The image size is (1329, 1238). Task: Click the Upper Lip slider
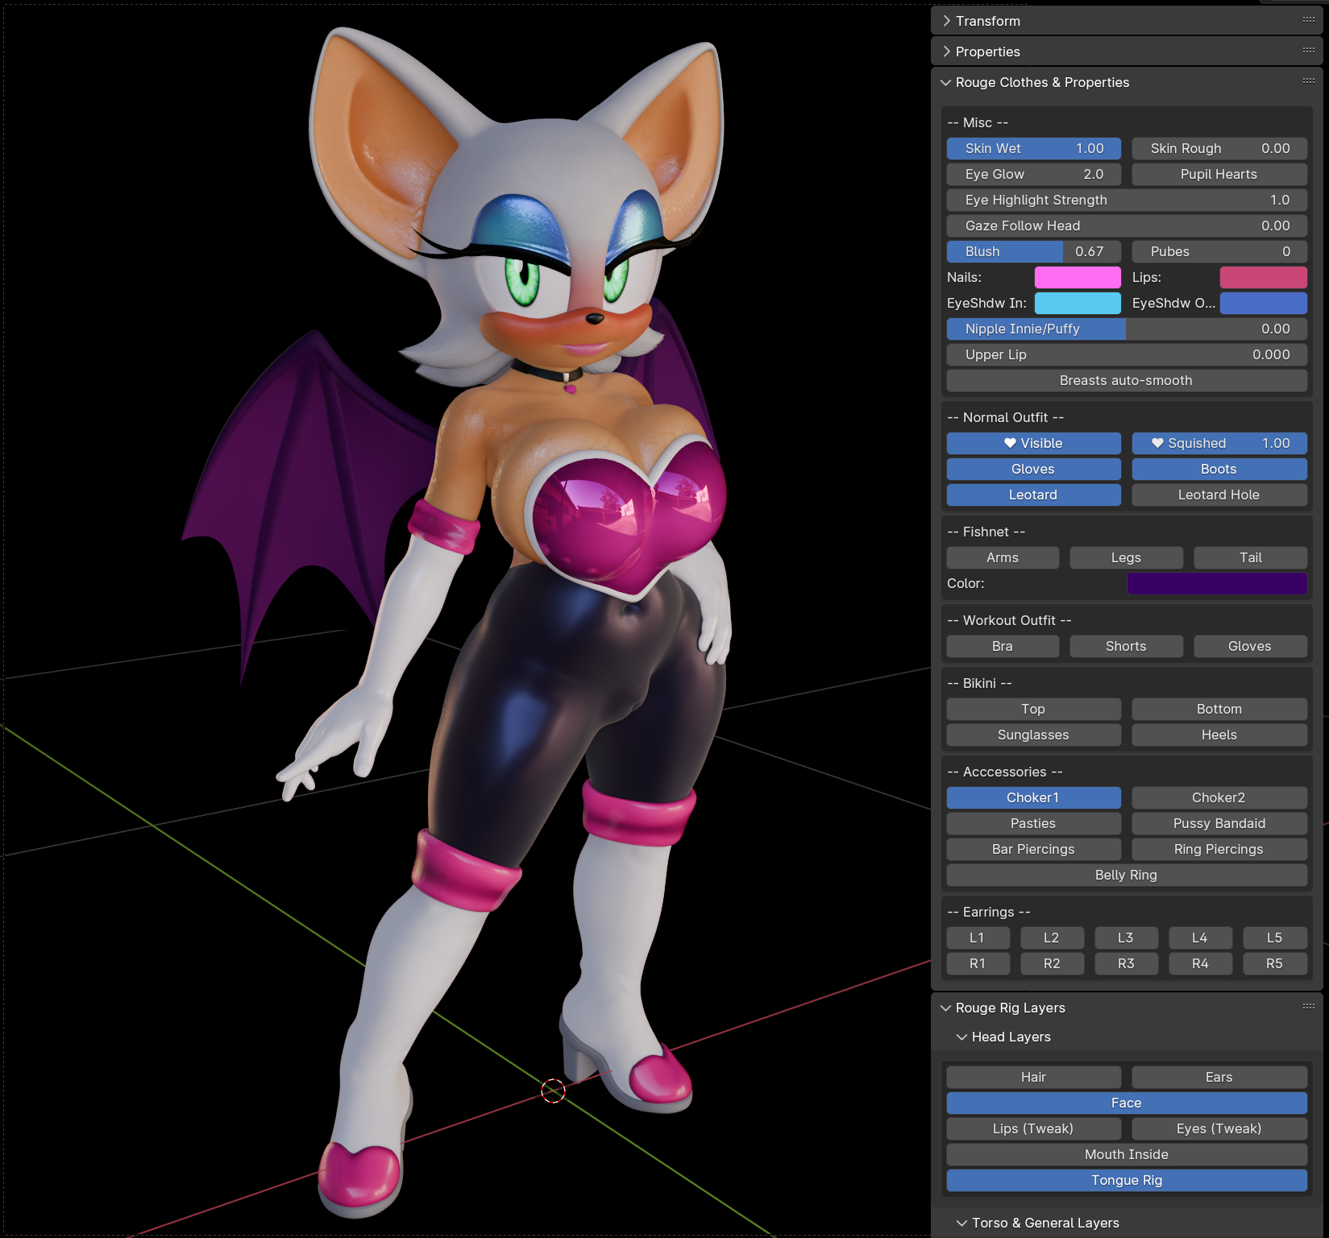click(1127, 354)
